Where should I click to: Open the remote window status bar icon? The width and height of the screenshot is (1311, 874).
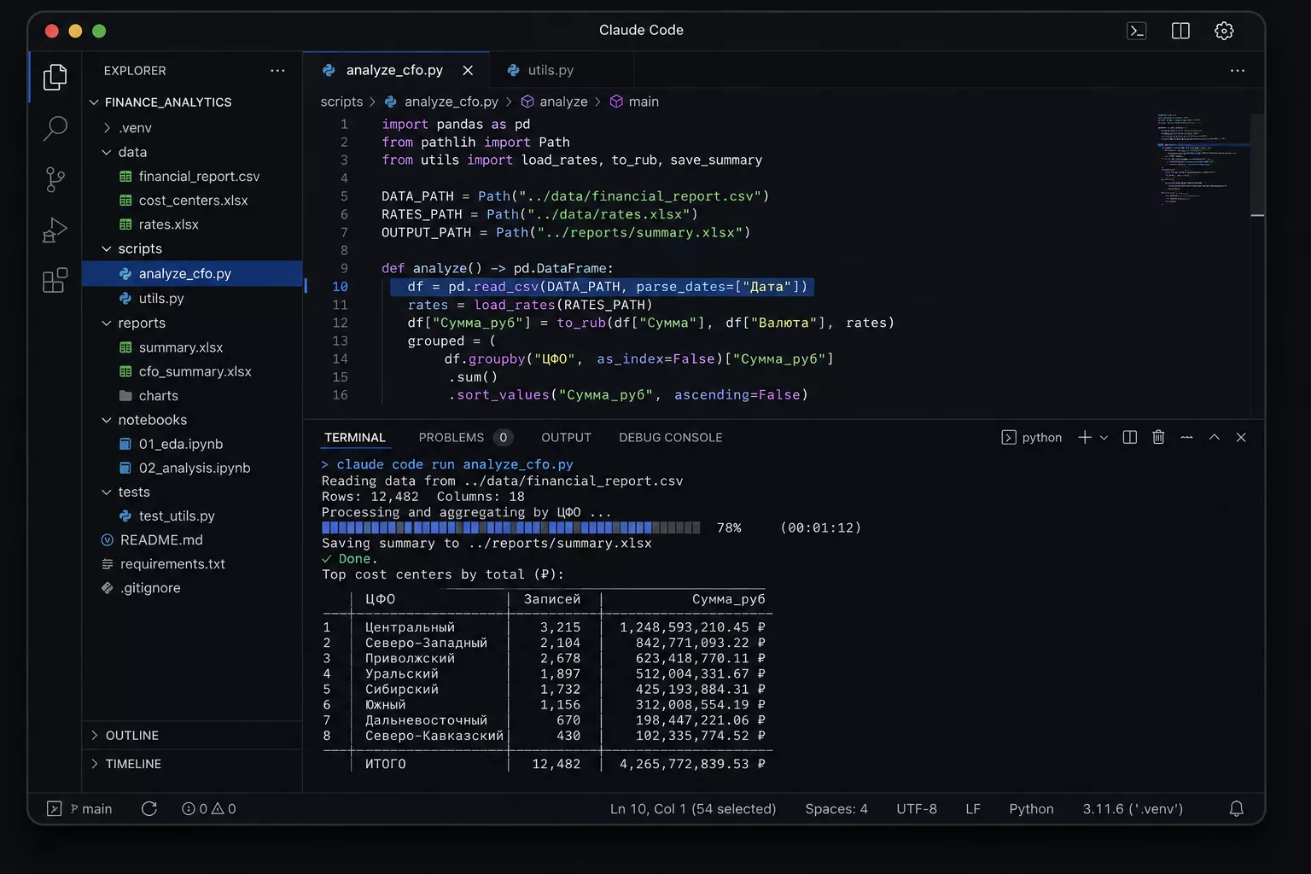[54, 808]
